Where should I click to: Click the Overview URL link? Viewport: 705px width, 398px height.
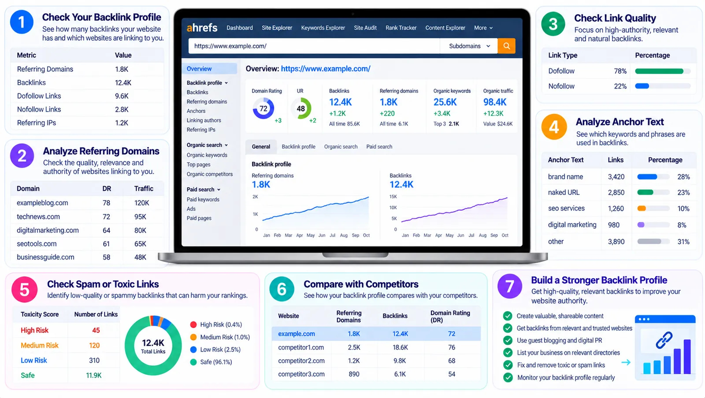[326, 69]
